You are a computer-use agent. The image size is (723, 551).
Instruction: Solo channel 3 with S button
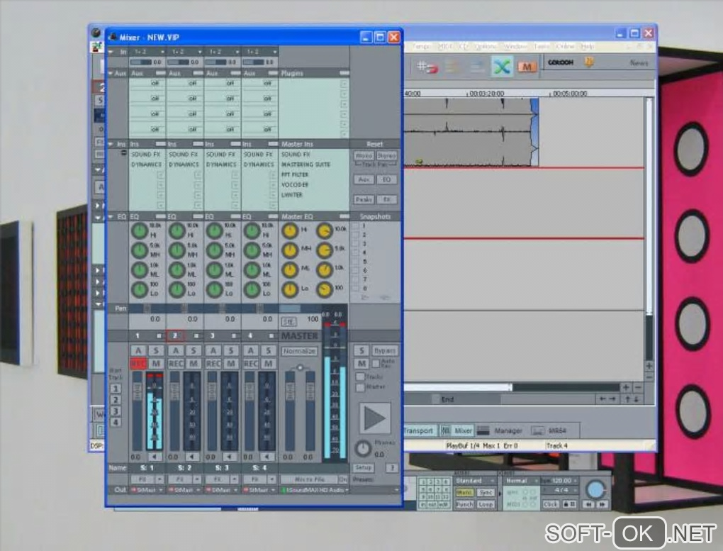pyautogui.click(x=231, y=351)
